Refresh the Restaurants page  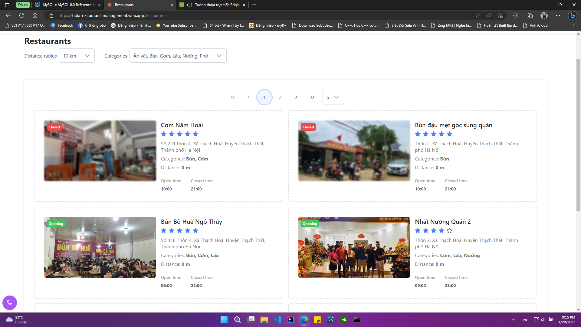pos(21,15)
